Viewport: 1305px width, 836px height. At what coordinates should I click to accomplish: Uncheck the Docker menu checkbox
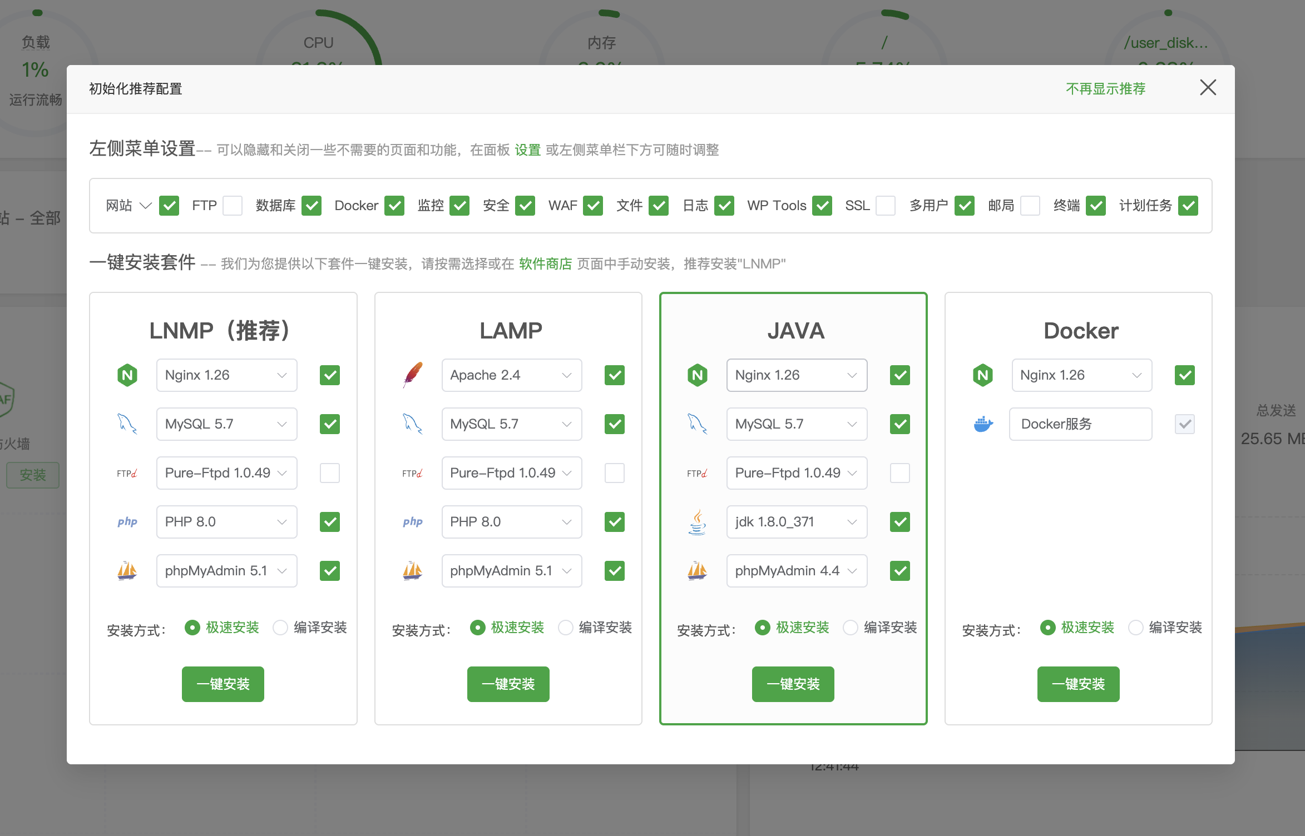pos(394,206)
